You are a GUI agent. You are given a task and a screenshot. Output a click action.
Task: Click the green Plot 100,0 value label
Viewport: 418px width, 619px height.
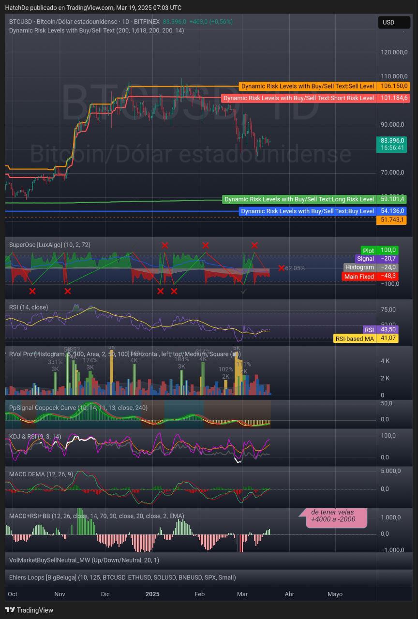[x=387, y=250]
